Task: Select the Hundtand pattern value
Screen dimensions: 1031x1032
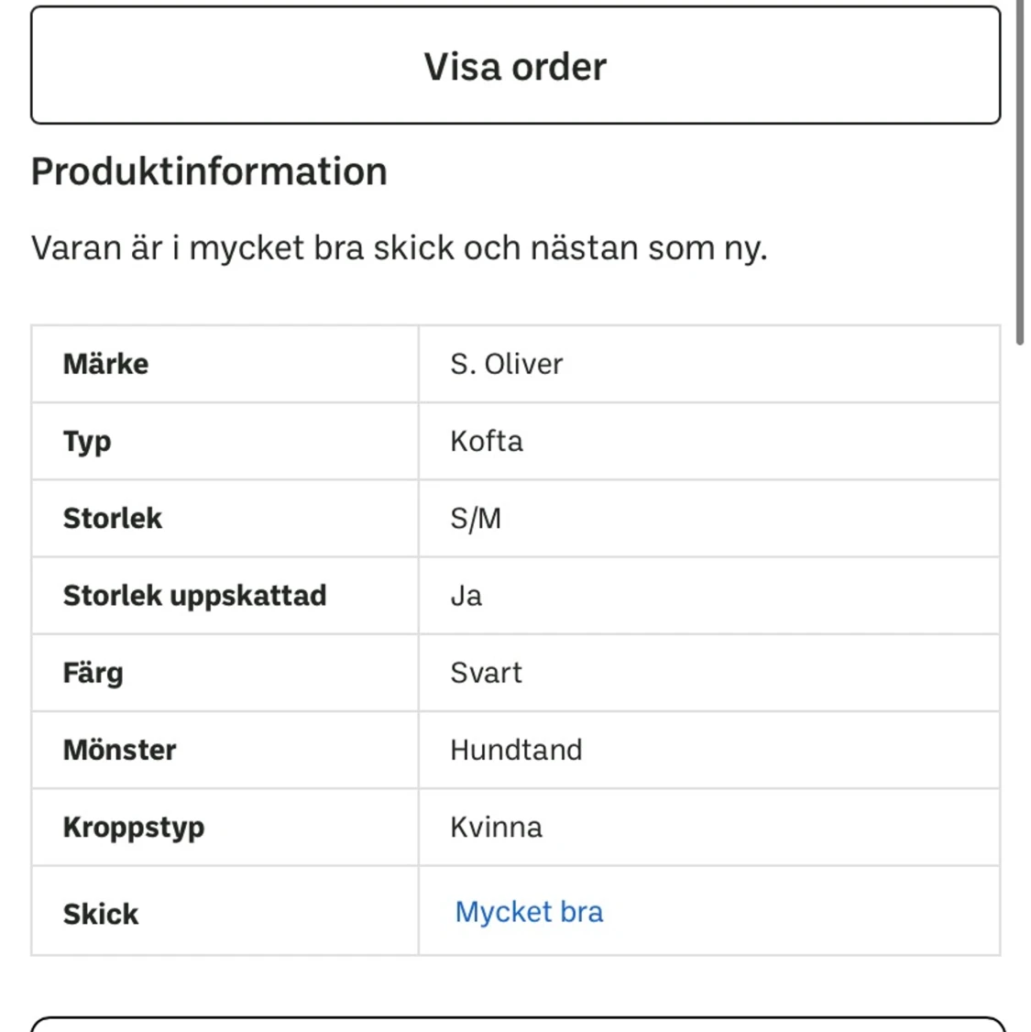Action: pos(515,750)
